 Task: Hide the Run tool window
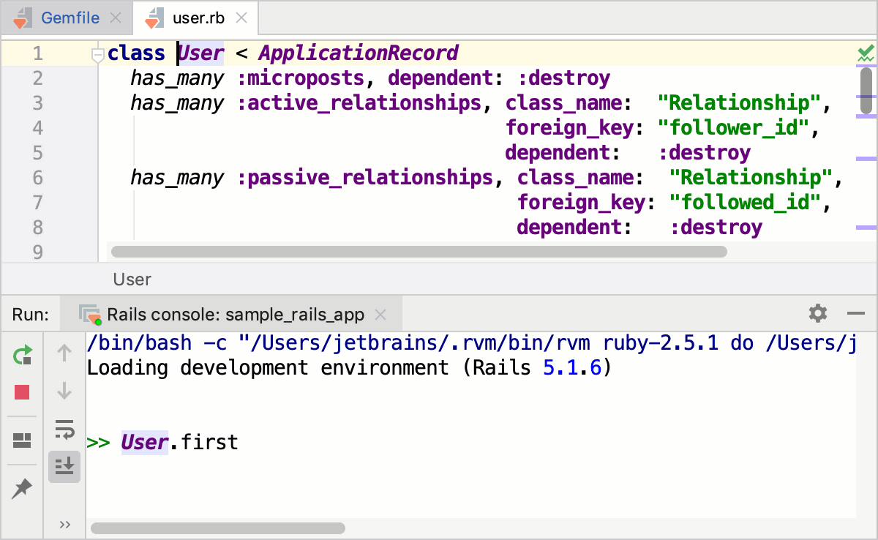point(856,313)
